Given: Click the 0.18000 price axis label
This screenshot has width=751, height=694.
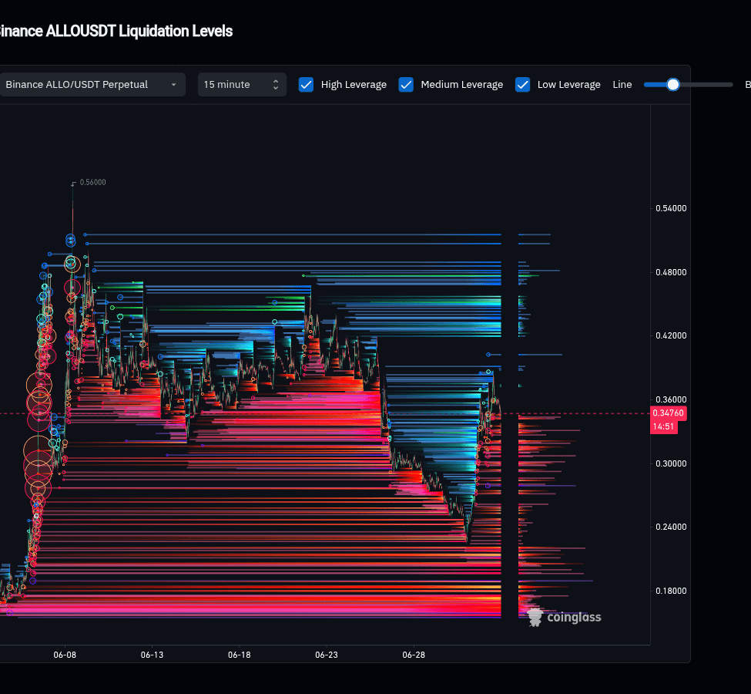Looking at the screenshot, I should click(x=671, y=591).
